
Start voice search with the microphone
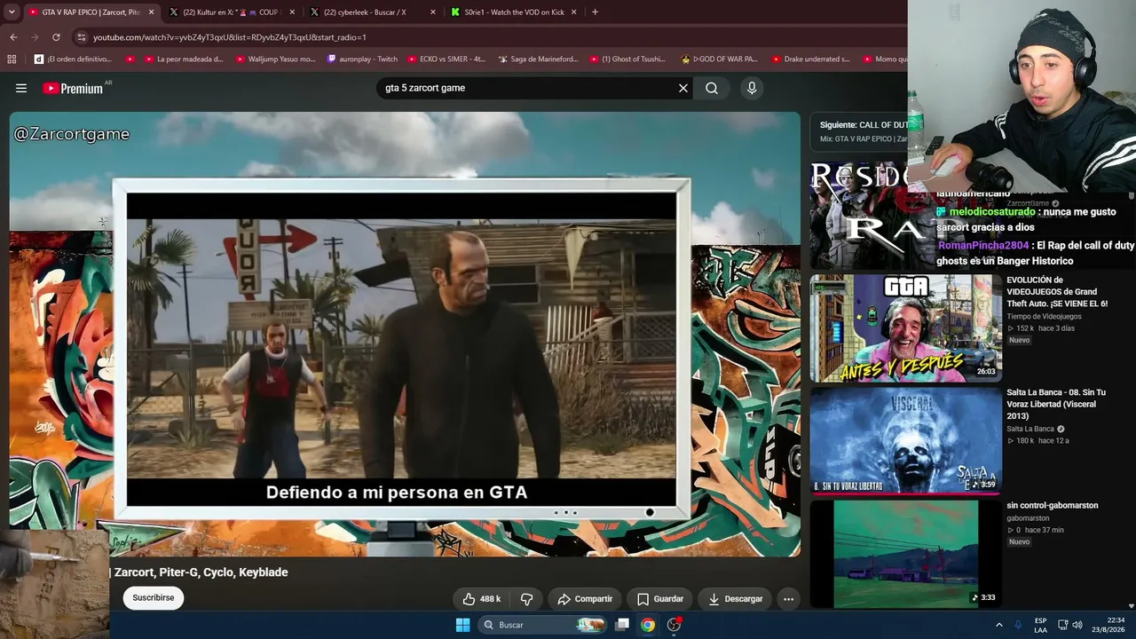[752, 88]
